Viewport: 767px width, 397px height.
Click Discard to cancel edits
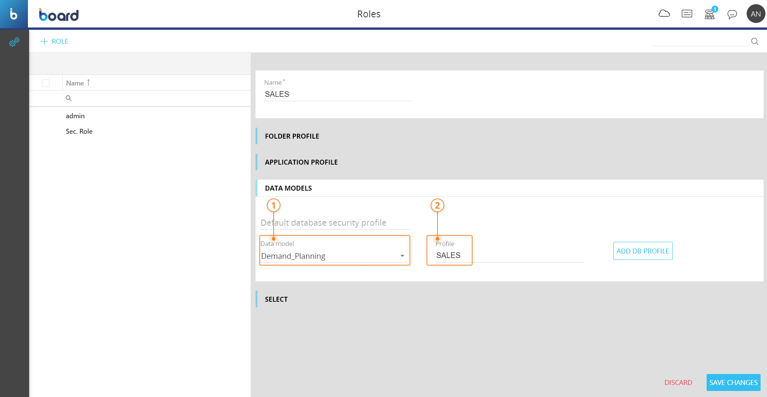point(678,383)
